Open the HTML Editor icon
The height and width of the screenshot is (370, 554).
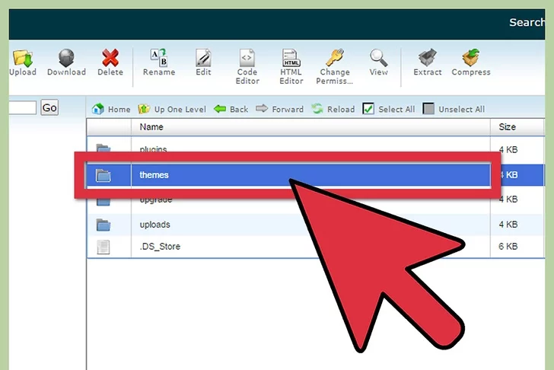pos(291,59)
